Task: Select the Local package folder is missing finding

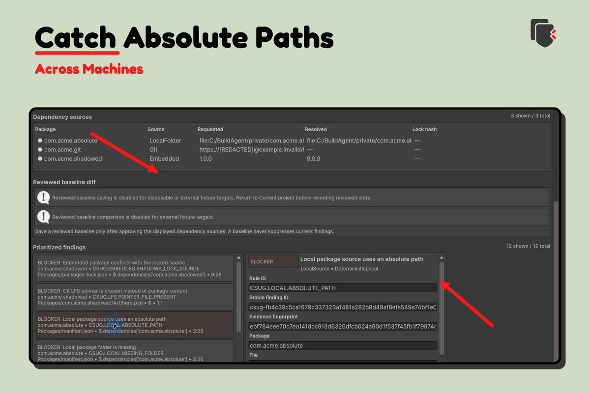Action: (135, 351)
